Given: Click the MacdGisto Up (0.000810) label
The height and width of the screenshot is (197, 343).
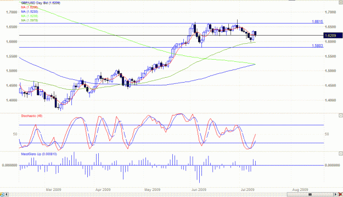Looking at the screenshot, I should point(39,154).
